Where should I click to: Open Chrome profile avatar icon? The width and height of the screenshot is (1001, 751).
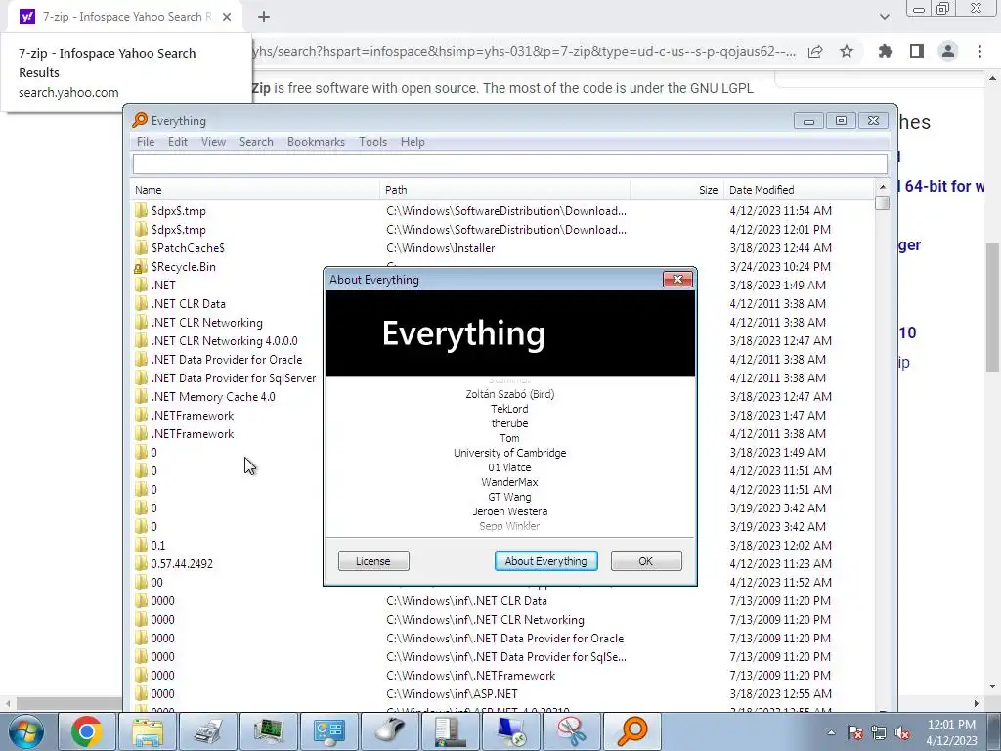point(948,51)
